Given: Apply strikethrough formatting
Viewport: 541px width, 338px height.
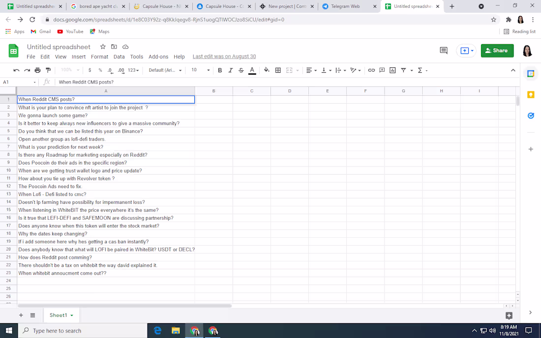Looking at the screenshot, I should tap(241, 70).
